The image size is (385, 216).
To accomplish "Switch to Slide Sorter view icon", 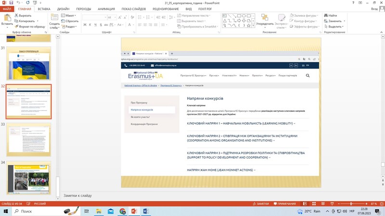I will point(314,204).
